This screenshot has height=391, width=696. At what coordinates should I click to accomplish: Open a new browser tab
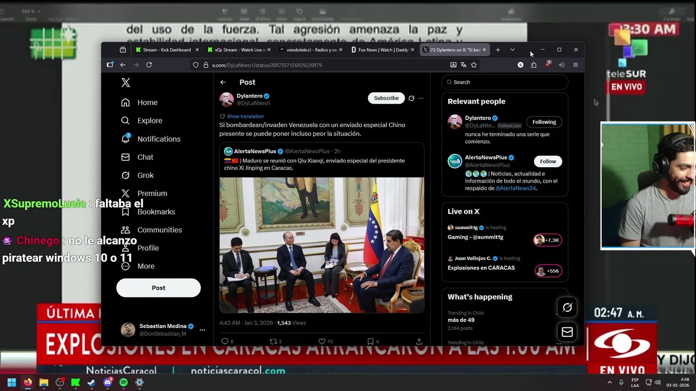498,50
